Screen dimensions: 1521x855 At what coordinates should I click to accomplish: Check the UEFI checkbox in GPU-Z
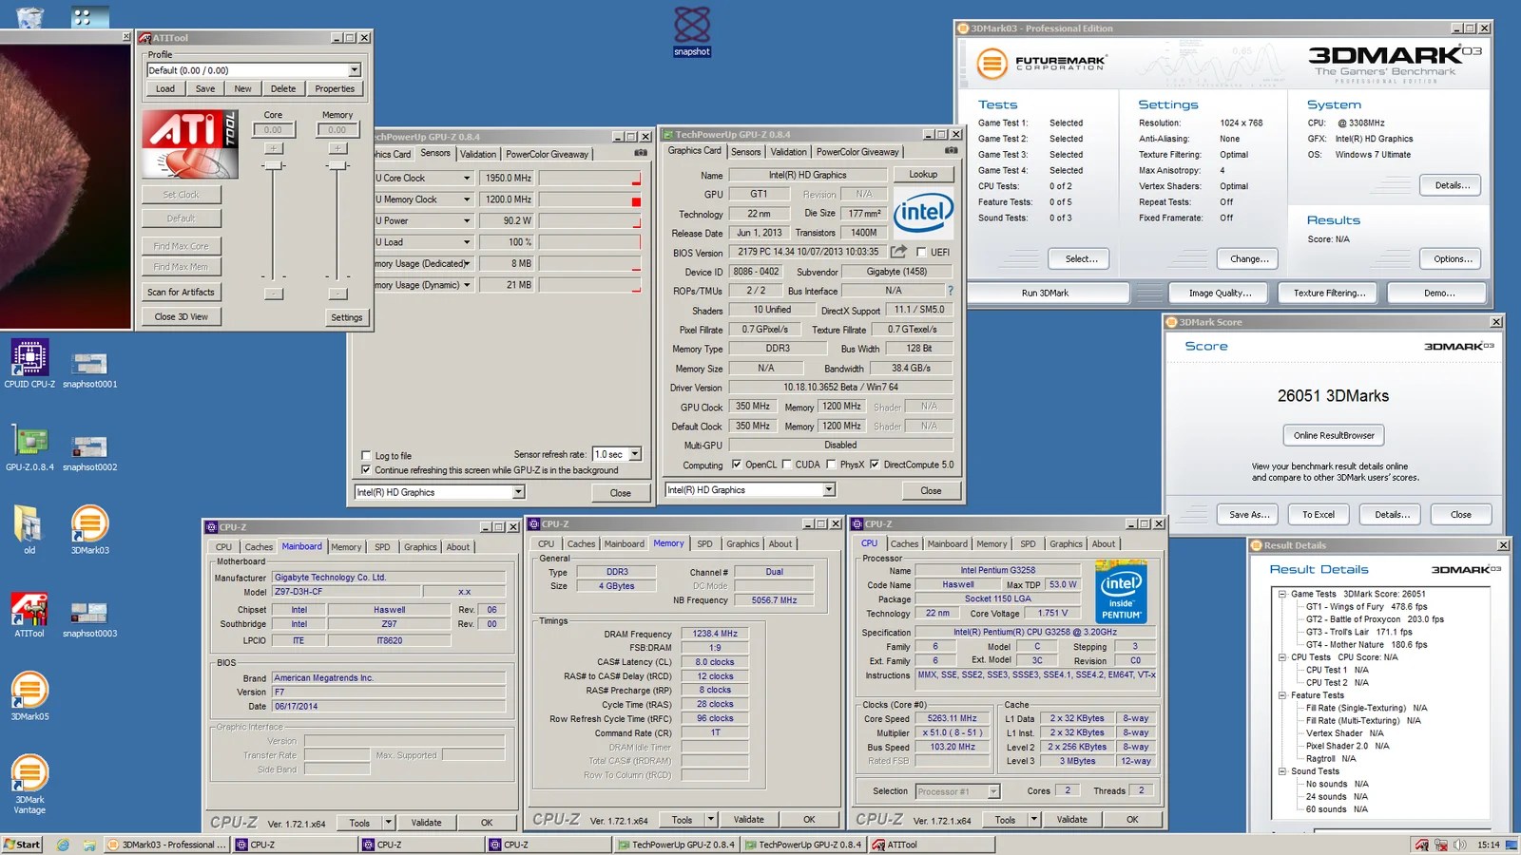tap(920, 252)
